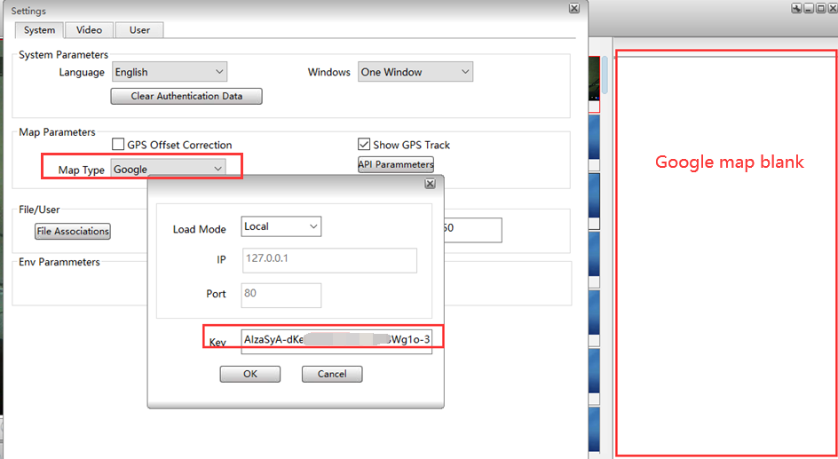Screen dimensions: 838x459
Task: Click the IP field showing 127.0.0.1
Action: point(329,260)
